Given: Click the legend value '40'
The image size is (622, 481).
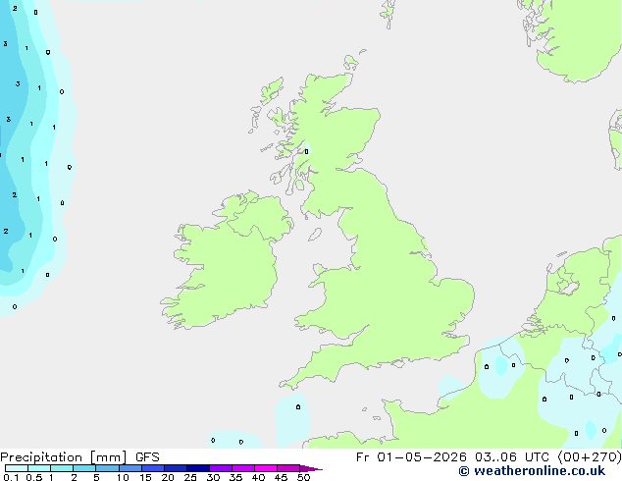Looking at the screenshot, I should pos(258,477).
